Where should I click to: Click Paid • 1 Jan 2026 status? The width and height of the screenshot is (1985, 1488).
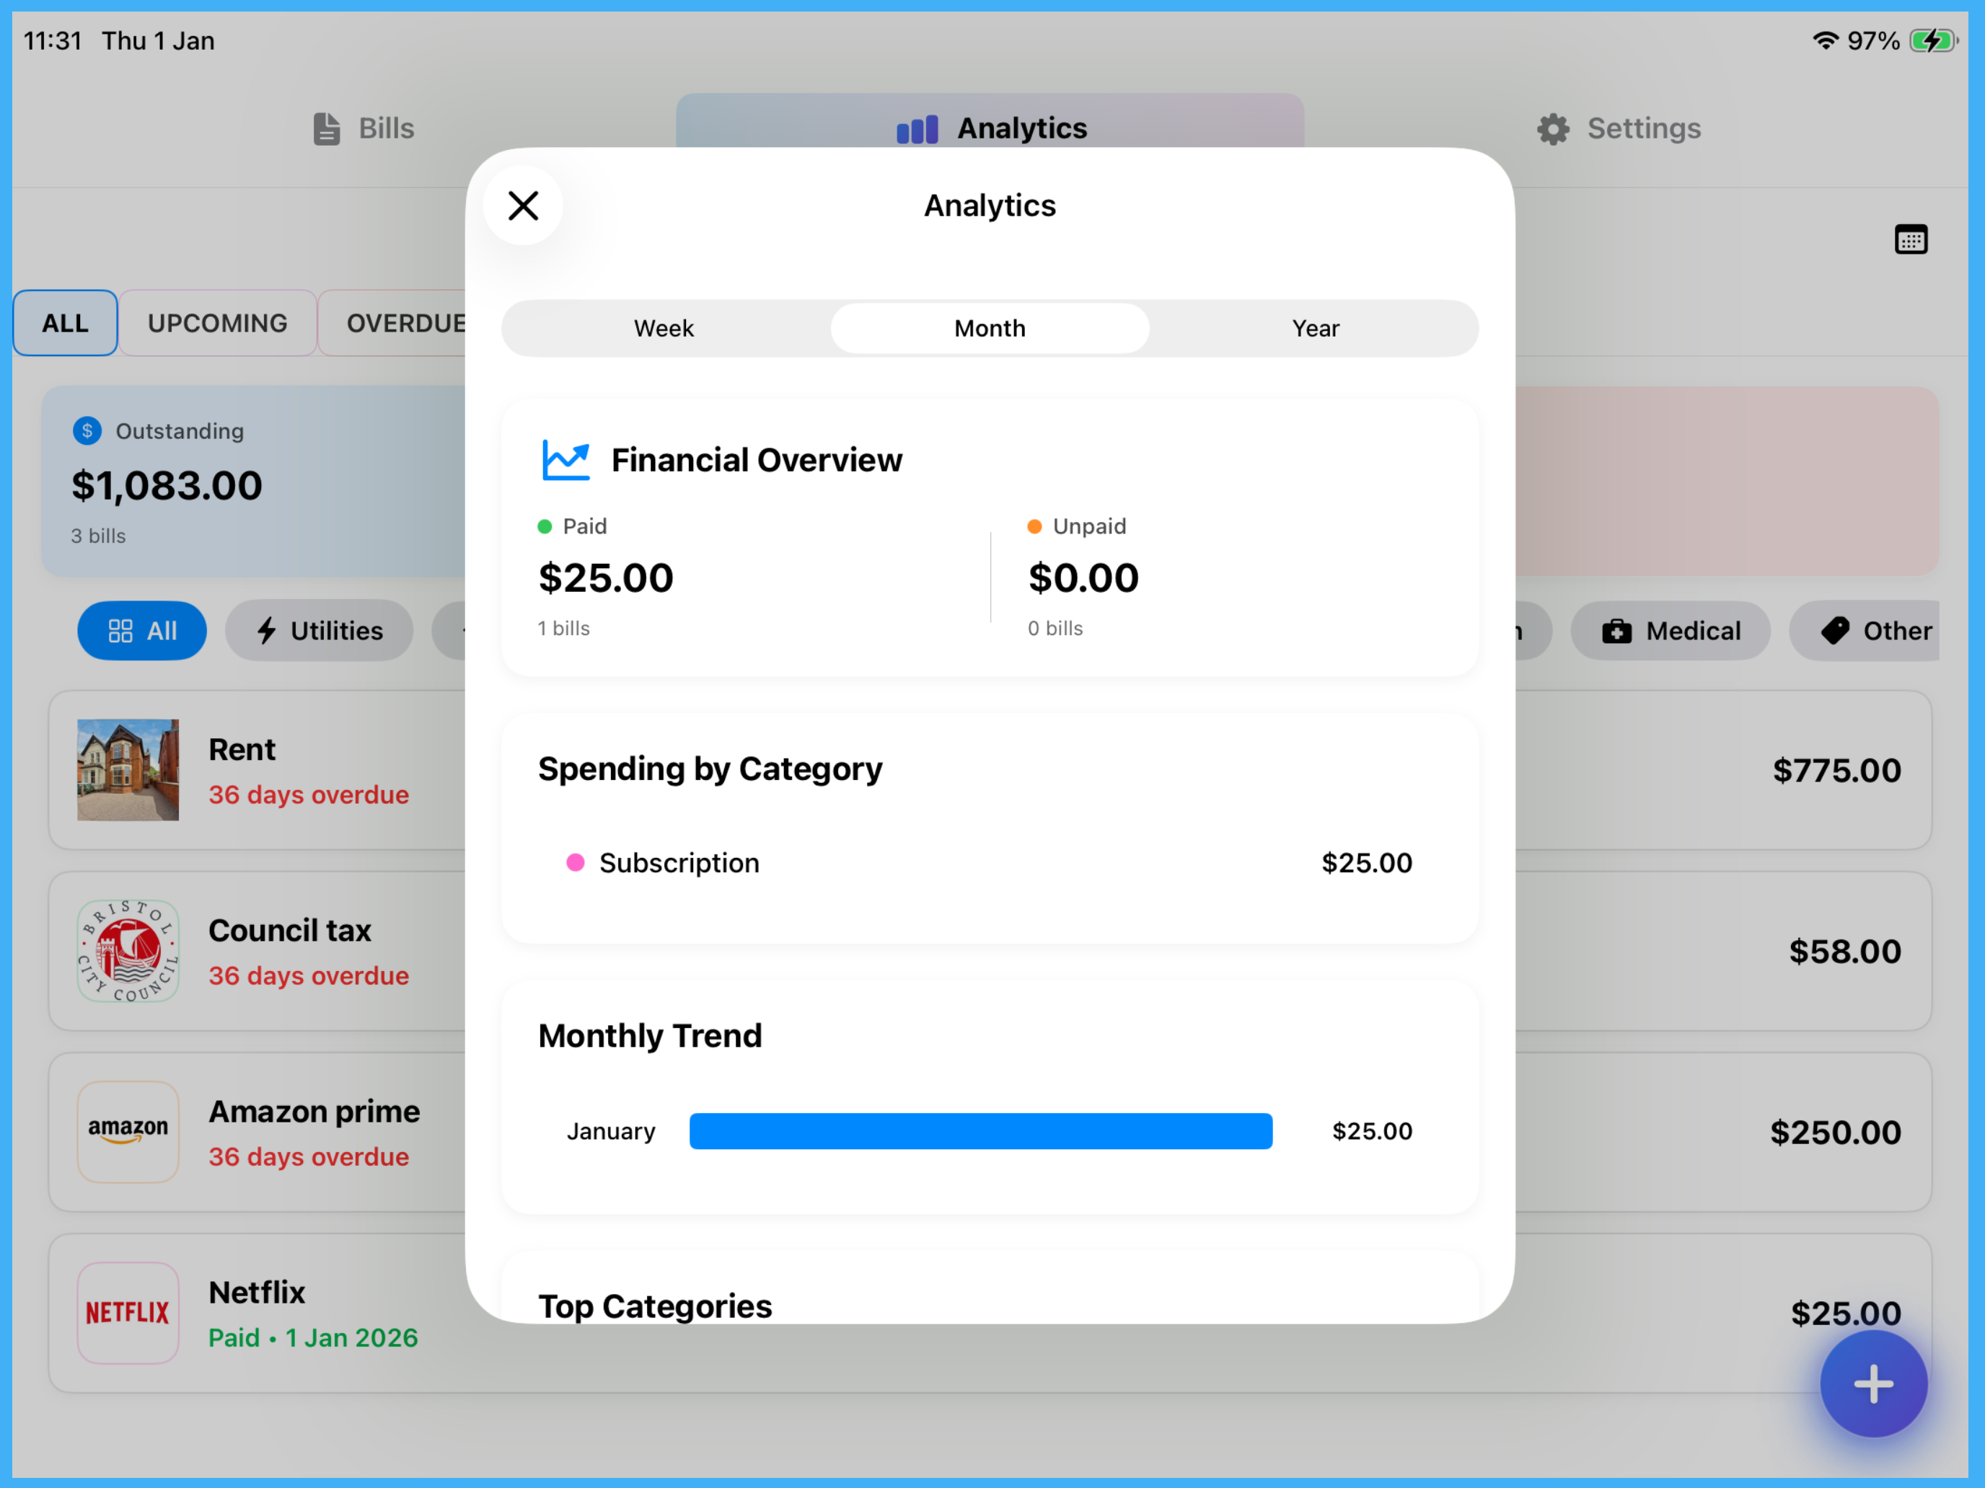(x=313, y=1337)
